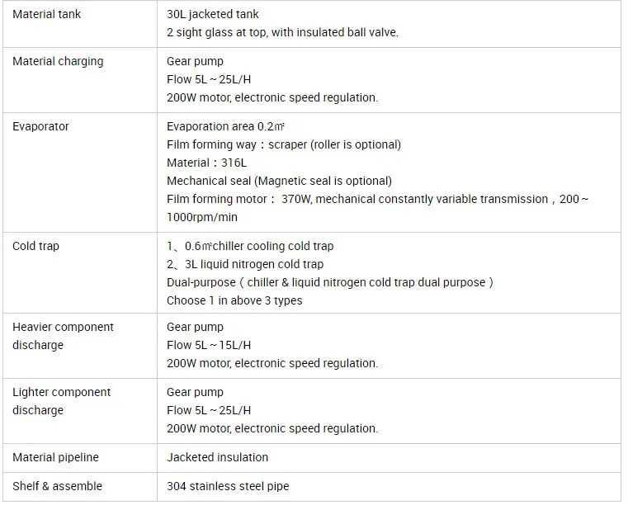Click the "Jacketed insulation" cell
This screenshot has height=510, width=628.
pos(217,457)
